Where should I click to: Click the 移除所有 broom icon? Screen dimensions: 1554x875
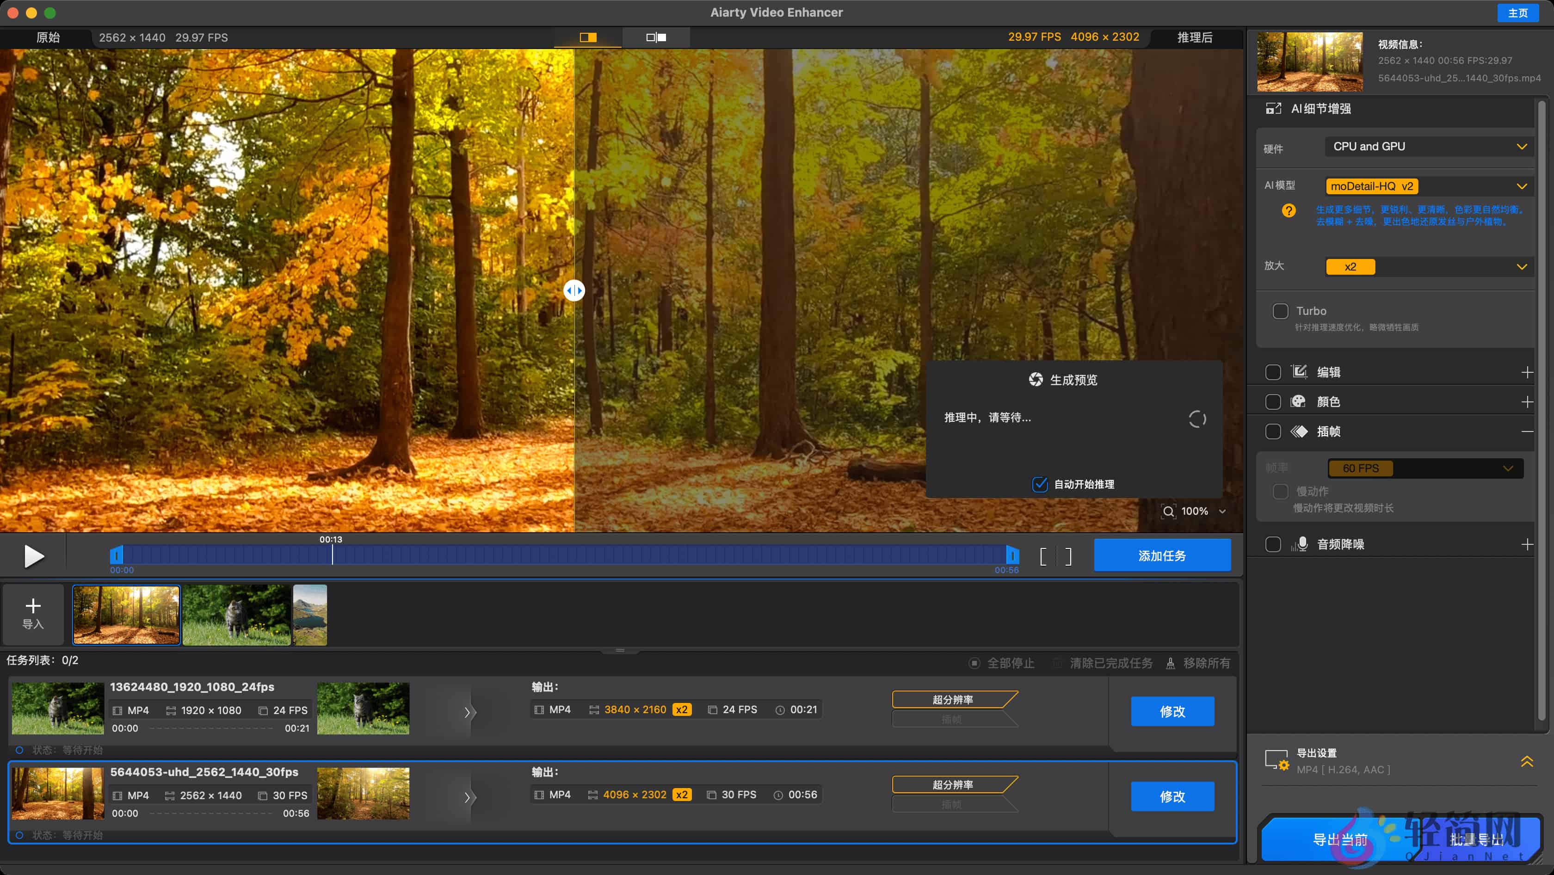point(1170,663)
